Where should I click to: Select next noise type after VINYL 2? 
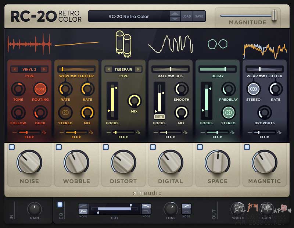(44, 69)
